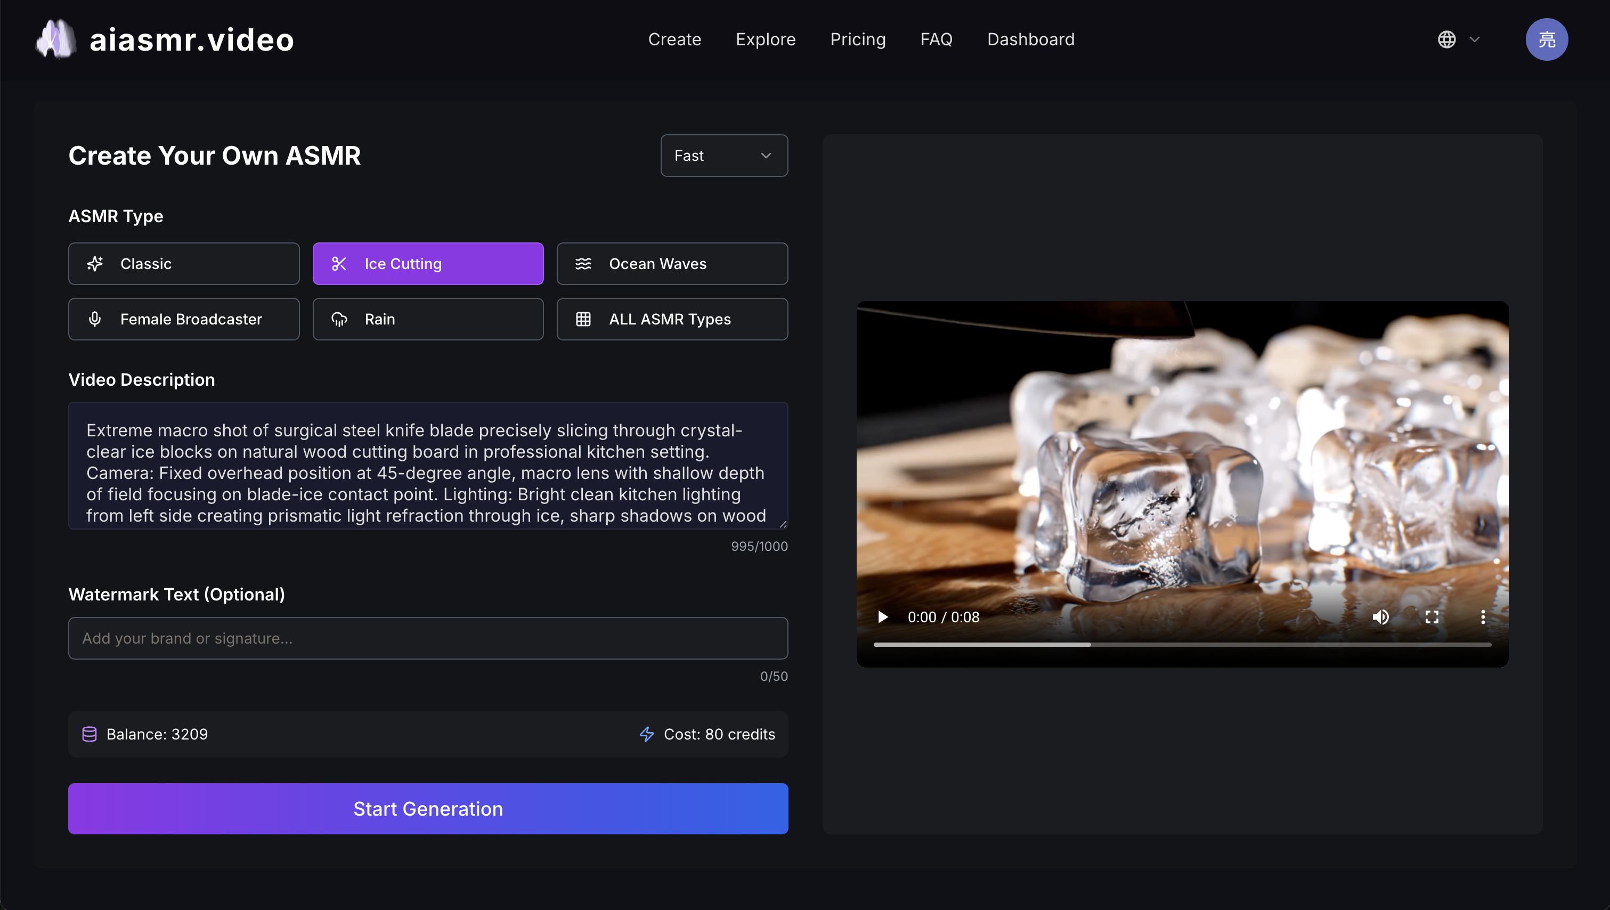Expand the language selector chevron
Viewport: 1610px width, 910px height.
tap(1475, 39)
